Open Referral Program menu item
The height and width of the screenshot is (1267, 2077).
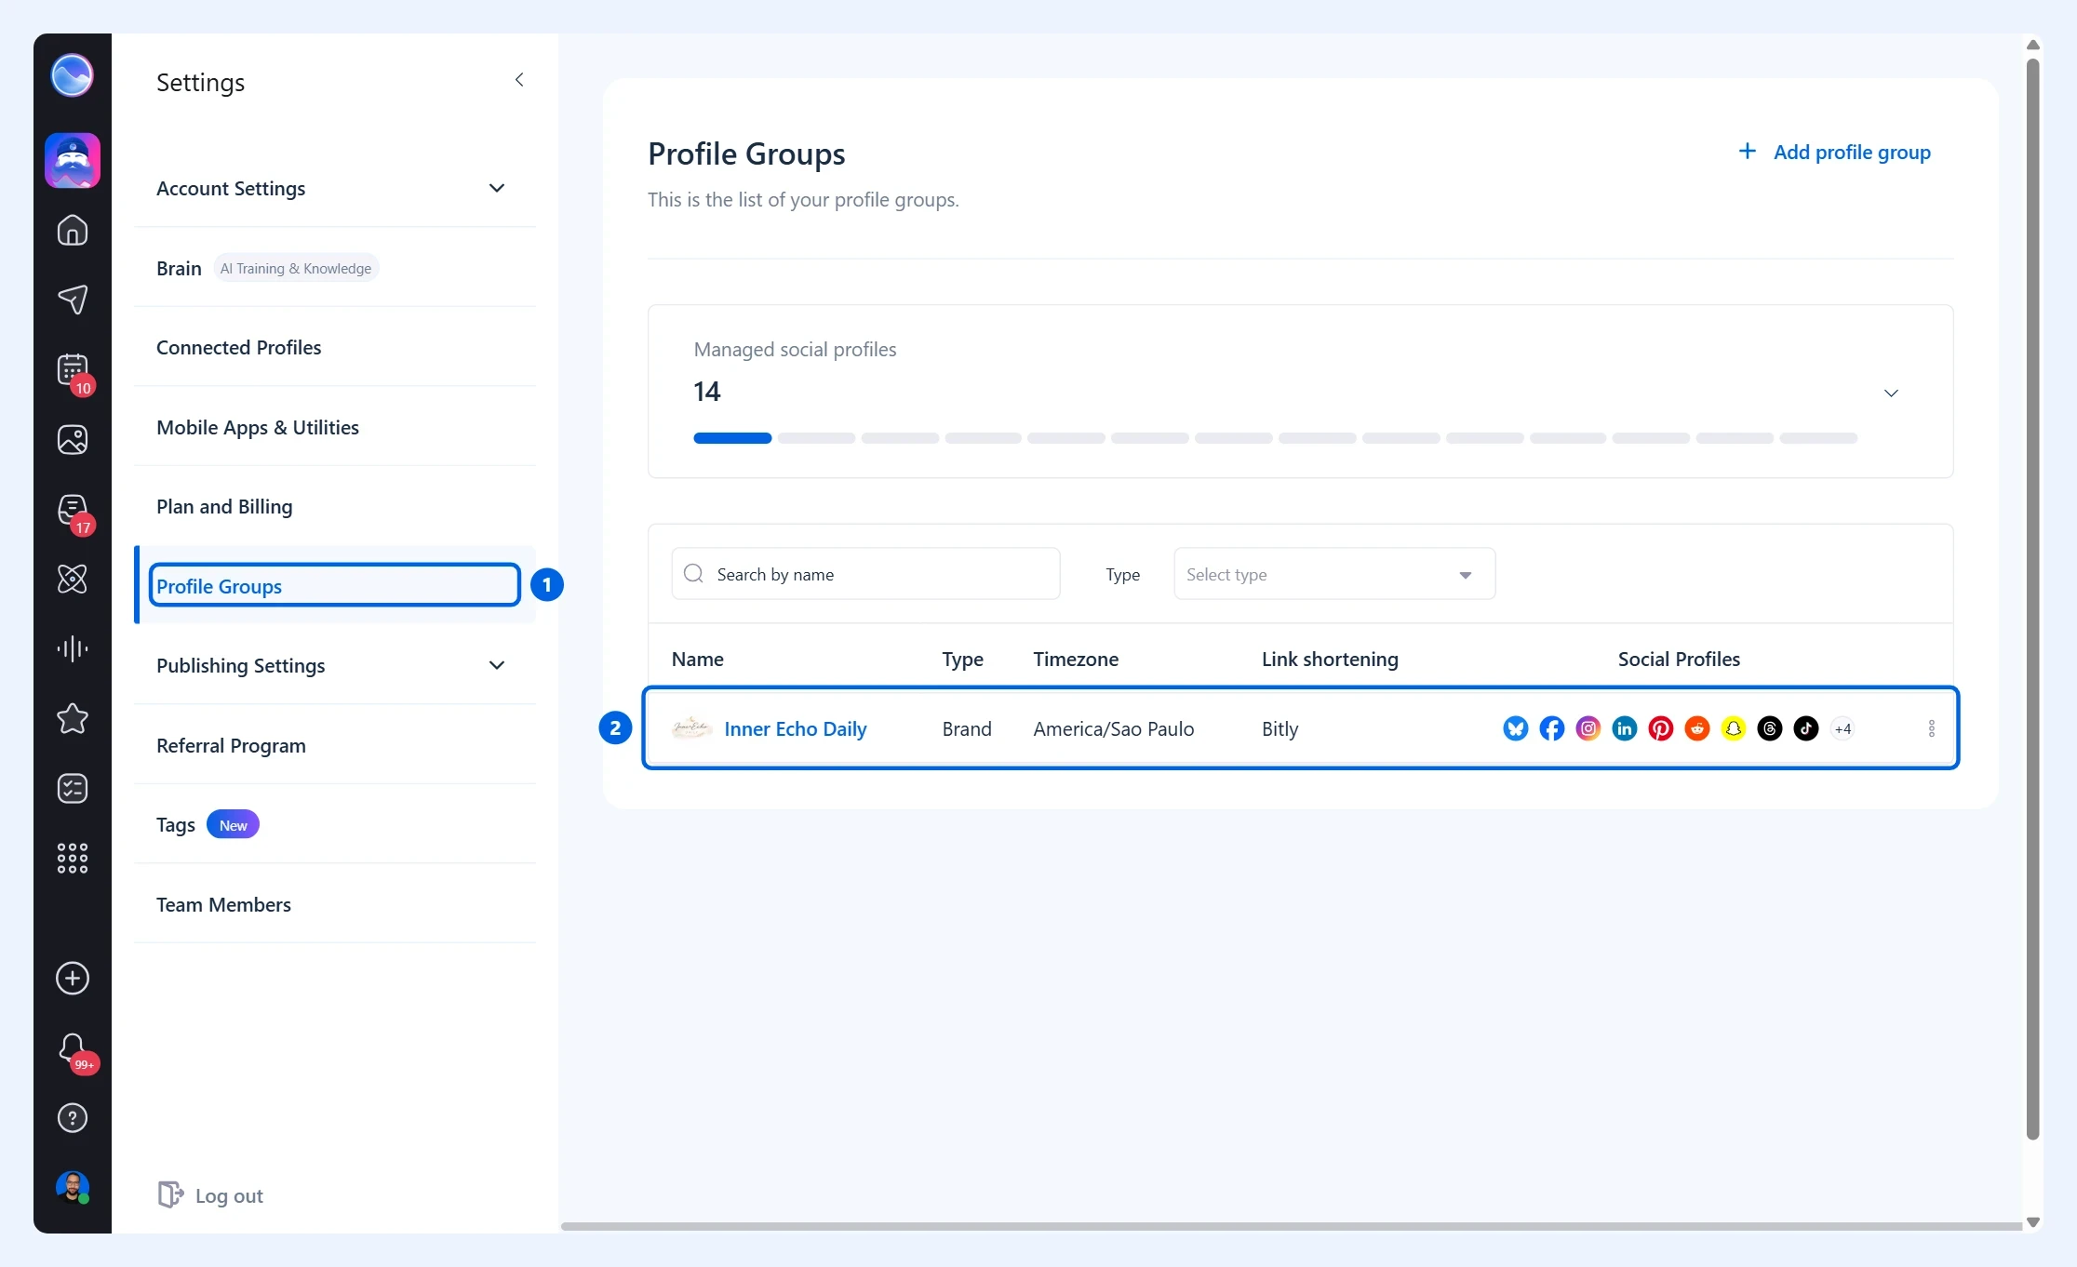pyautogui.click(x=334, y=745)
